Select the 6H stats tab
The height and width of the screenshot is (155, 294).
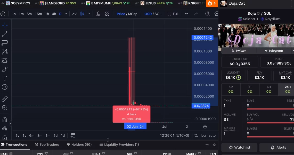click(269, 89)
